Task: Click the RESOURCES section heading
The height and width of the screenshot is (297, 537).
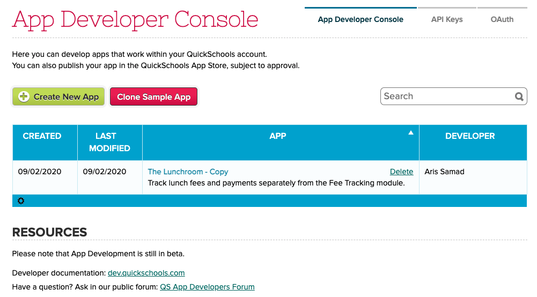Action: coord(50,232)
